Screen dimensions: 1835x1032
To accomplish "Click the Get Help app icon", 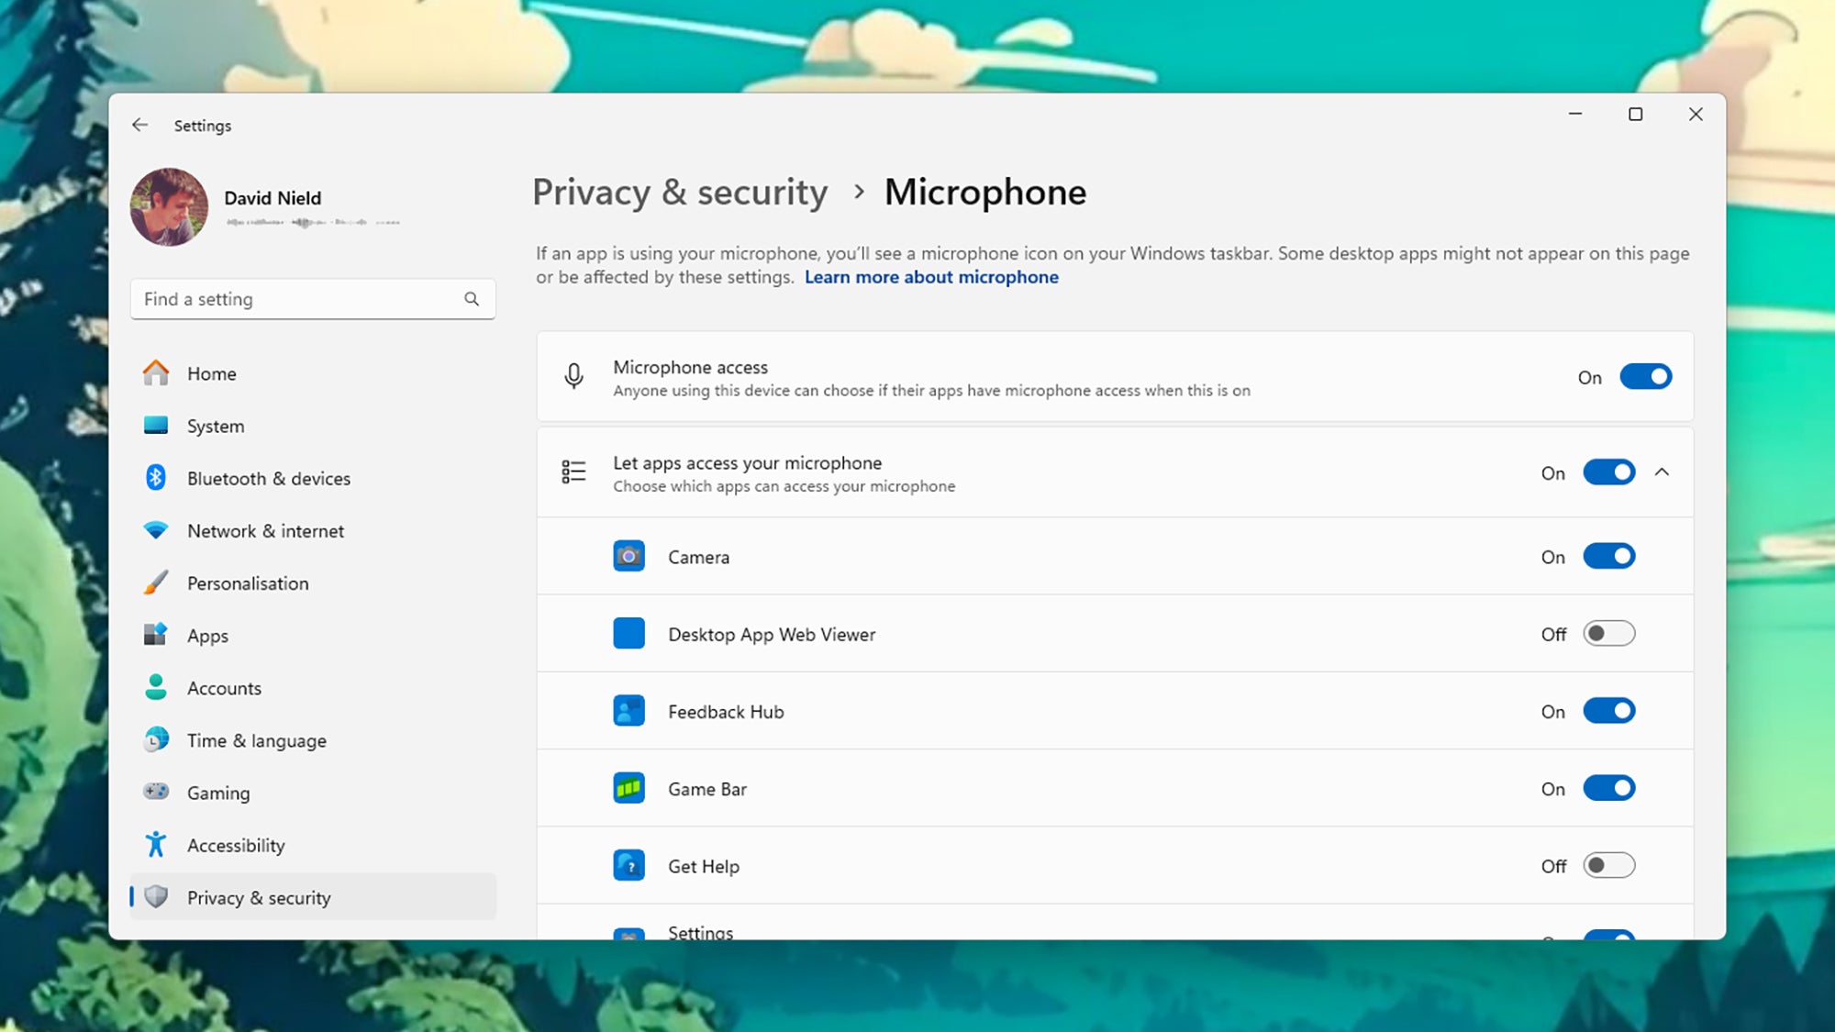I will [x=628, y=864].
